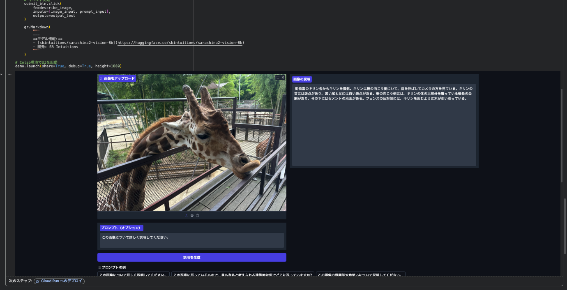Screen dimensions: 567x290
Task: Click the upload icon below the giraffe image
Action: pyautogui.click(x=187, y=215)
